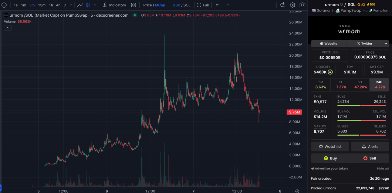Select the 15m timeframe
Screen dimensions: 392x193
tap(42, 5)
